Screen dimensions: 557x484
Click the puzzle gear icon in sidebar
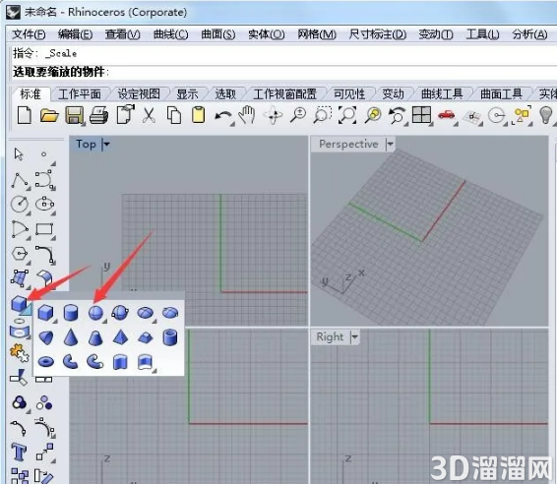tap(19, 352)
